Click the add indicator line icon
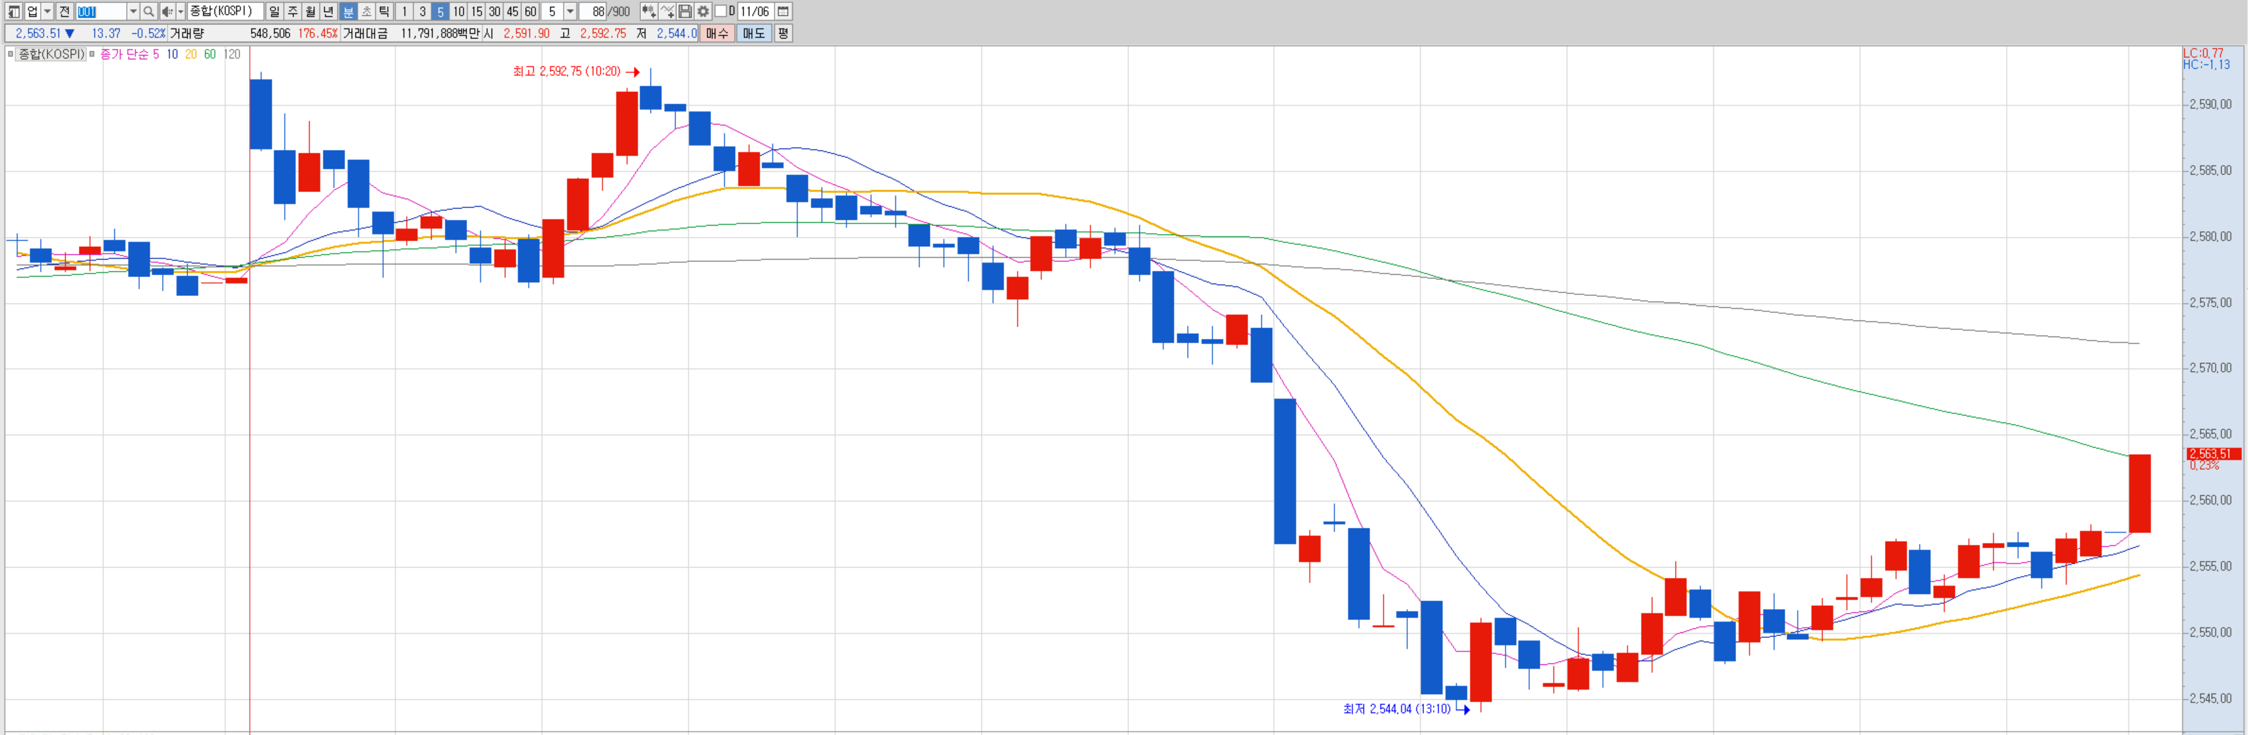The image size is (2248, 735). [668, 11]
